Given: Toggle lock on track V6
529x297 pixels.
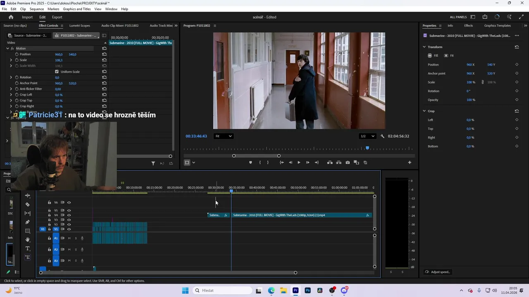Looking at the screenshot, I should [x=49, y=203].
